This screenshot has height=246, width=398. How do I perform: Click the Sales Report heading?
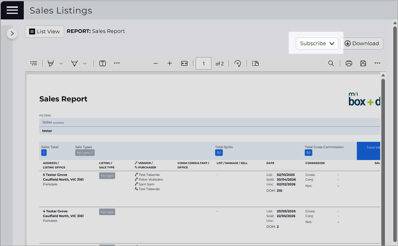(63, 99)
